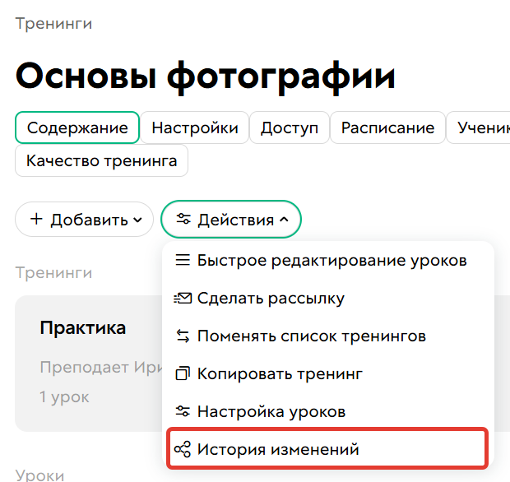Collapse the Действия dropdown menu
The height and width of the screenshot is (482, 510).
click(x=231, y=220)
